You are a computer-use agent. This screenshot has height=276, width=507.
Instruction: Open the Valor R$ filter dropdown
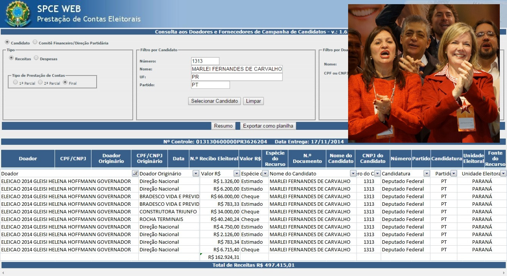[x=236, y=173]
